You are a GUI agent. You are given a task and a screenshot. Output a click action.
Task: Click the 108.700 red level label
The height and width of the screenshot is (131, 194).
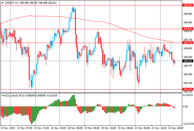pyautogui.click(x=188, y=43)
